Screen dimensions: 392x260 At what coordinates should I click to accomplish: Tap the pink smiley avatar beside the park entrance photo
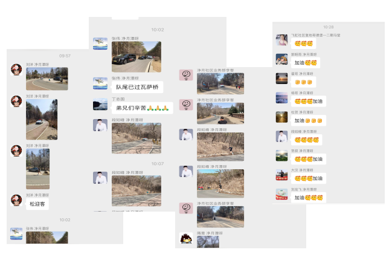coord(186,75)
